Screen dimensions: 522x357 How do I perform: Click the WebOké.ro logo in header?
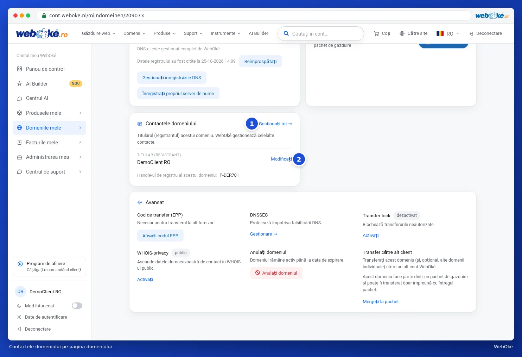pos(42,33)
